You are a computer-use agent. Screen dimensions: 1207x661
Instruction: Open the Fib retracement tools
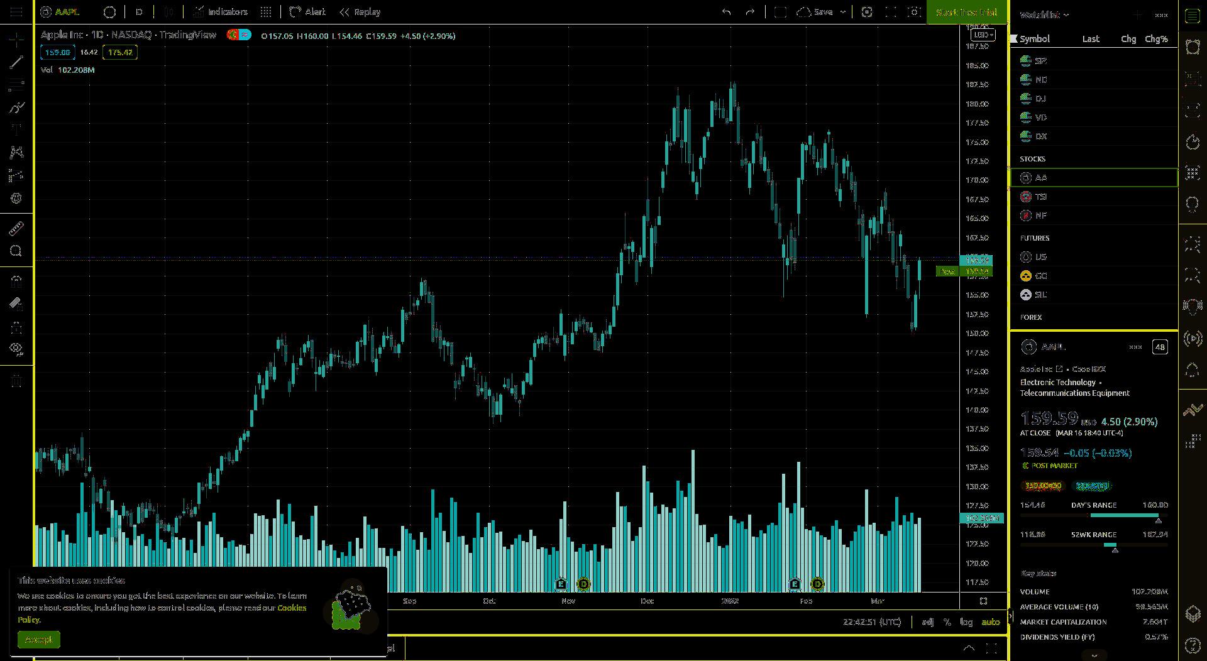coord(16,84)
